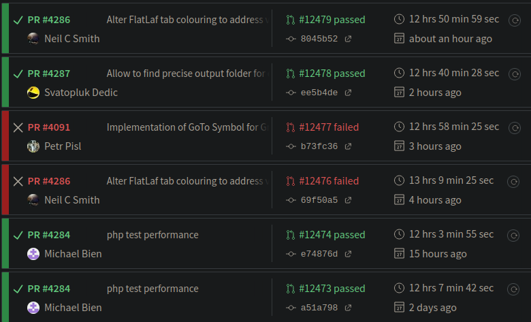Click restart icon for build #12473
Image resolution: width=531 pixels, height=322 pixels.
(515, 289)
